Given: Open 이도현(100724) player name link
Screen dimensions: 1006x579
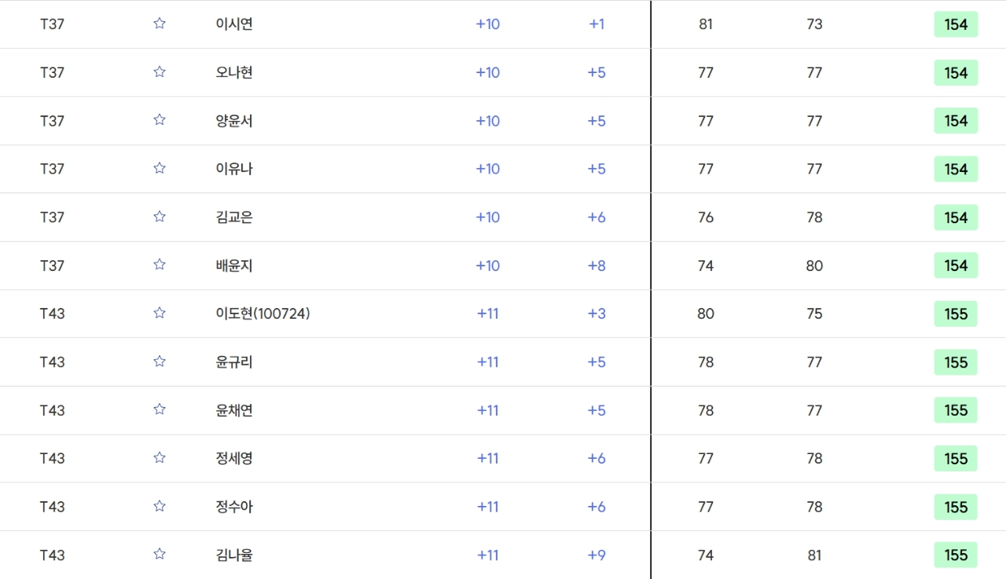Looking at the screenshot, I should pyautogui.click(x=263, y=313).
